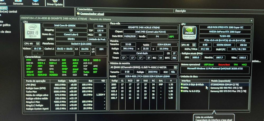The width and height of the screenshot is (264, 121).
Task: Select the 's de disco' tree entry
Action: pyautogui.click(x=5, y=32)
